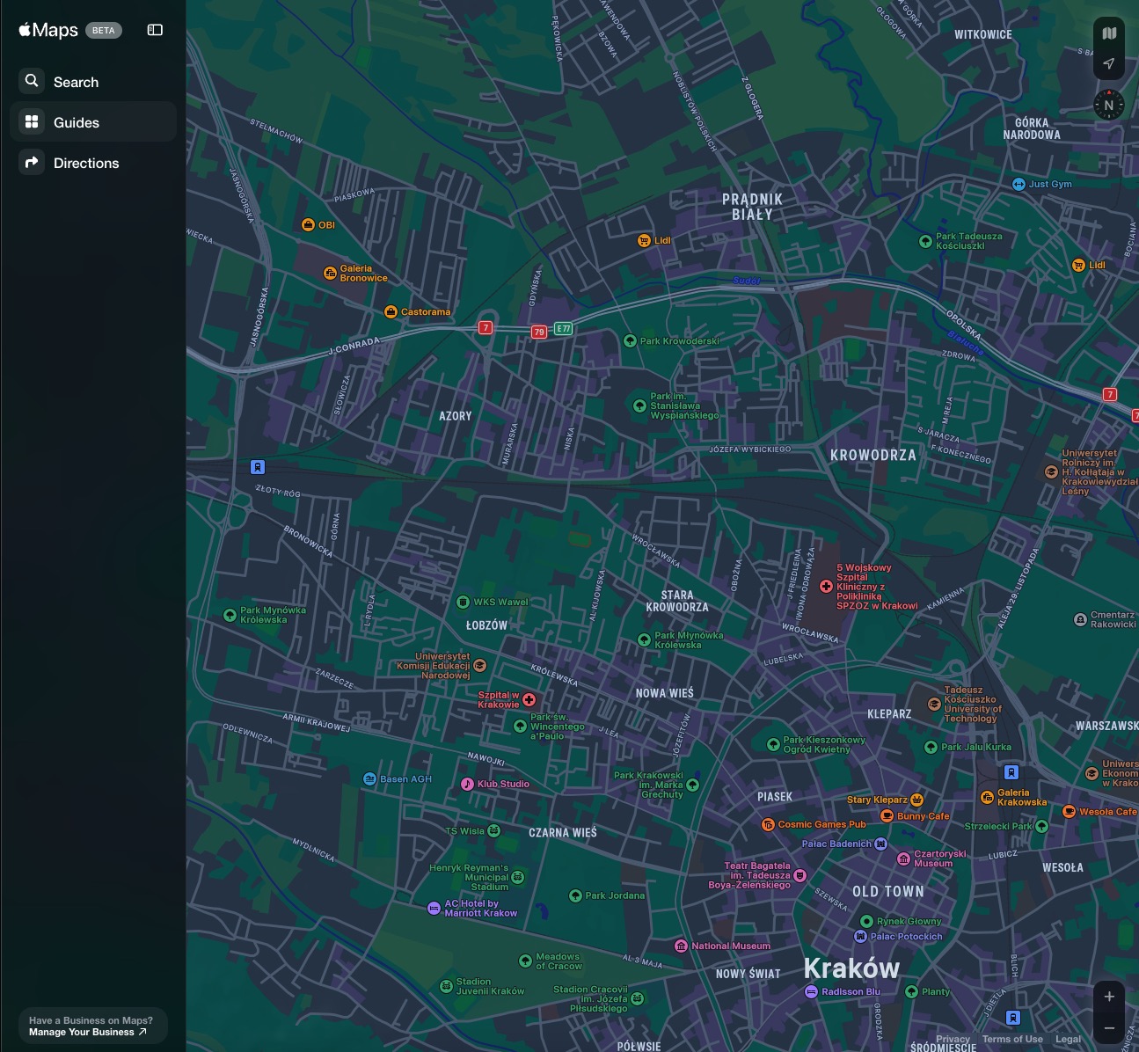Viewport: 1139px width, 1052px height.
Task: Select the Just Gym pin
Action: pos(1019,184)
